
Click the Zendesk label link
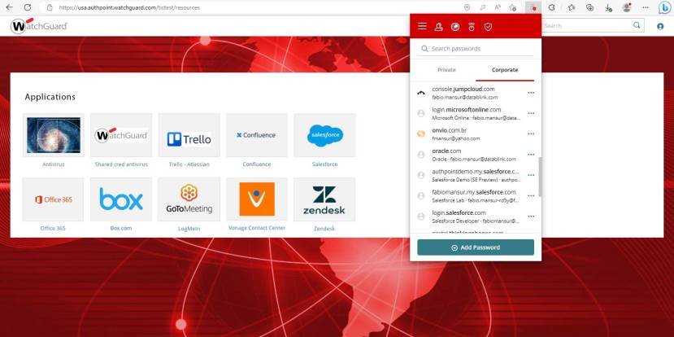click(x=324, y=229)
